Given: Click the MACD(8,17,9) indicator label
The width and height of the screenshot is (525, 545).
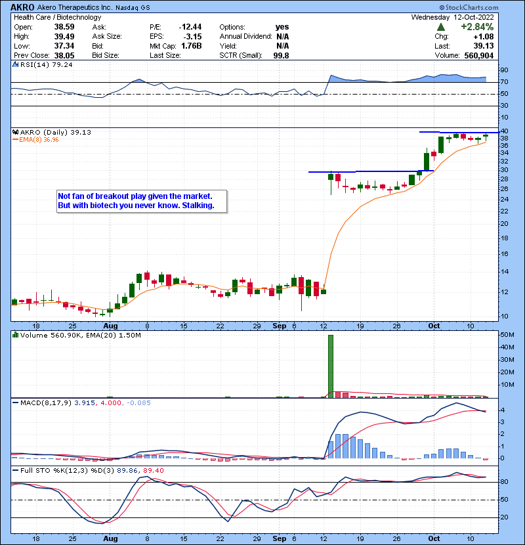Looking at the screenshot, I should click(x=46, y=403).
